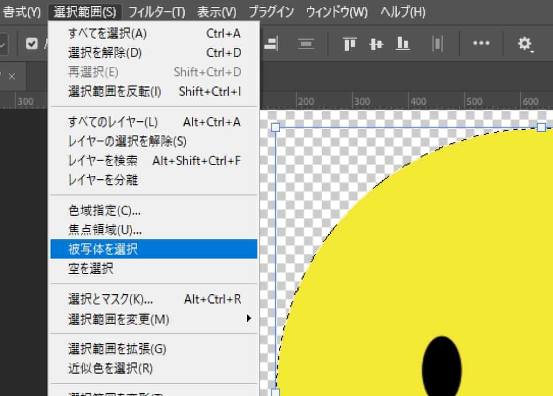Viewport: 553px width, 396px height.
Task: Click the black eye of the smiley
Action: point(441,367)
